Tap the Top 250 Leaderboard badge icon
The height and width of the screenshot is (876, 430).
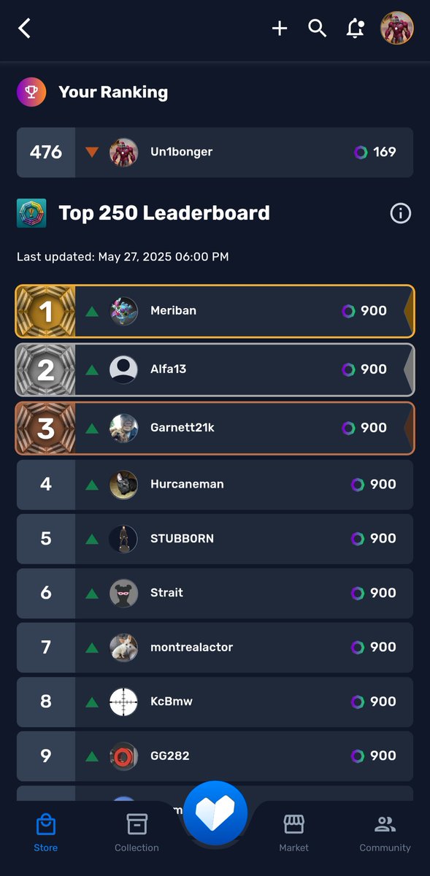tap(31, 213)
